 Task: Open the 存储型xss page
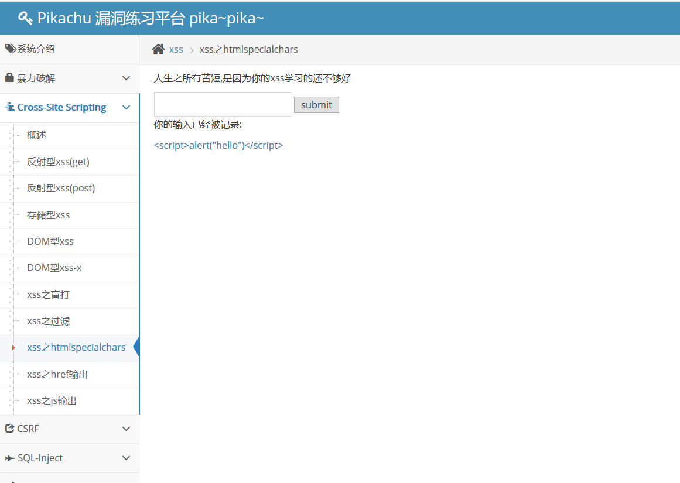(x=48, y=215)
